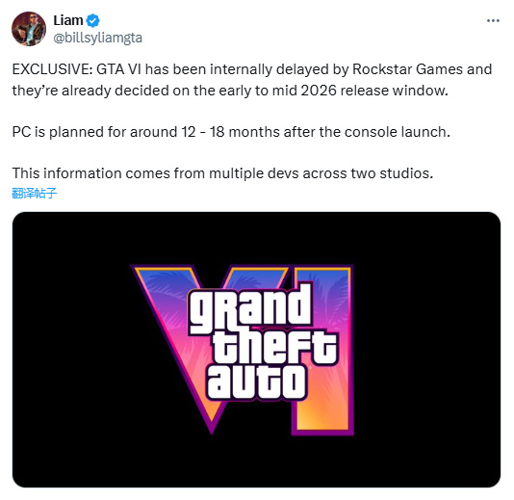Click the word 'theft' in the logo
Screen dimensions: 514x500
(274, 347)
